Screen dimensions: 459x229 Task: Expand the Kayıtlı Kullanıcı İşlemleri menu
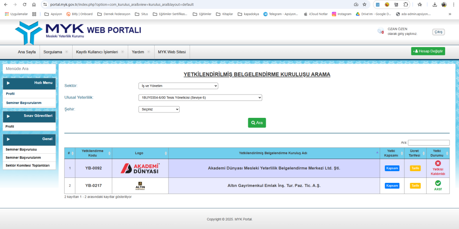pyautogui.click(x=100, y=52)
